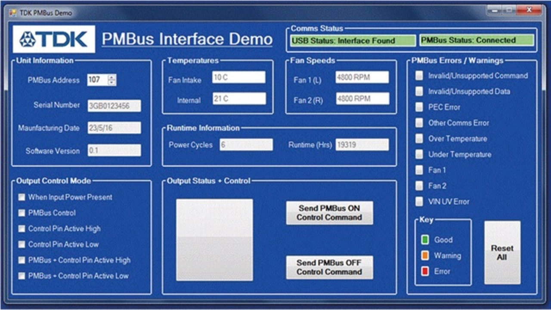The height and width of the screenshot is (310, 551).
Task: Decrease PMBus Address with down arrow
Action: (x=112, y=83)
